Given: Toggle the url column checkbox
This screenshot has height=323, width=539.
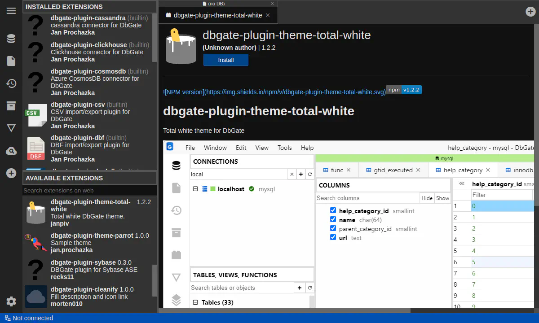Looking at the screenshot, I should coord(333,237).
